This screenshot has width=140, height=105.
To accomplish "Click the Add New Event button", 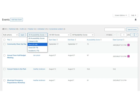I will (x=17, y=20).
